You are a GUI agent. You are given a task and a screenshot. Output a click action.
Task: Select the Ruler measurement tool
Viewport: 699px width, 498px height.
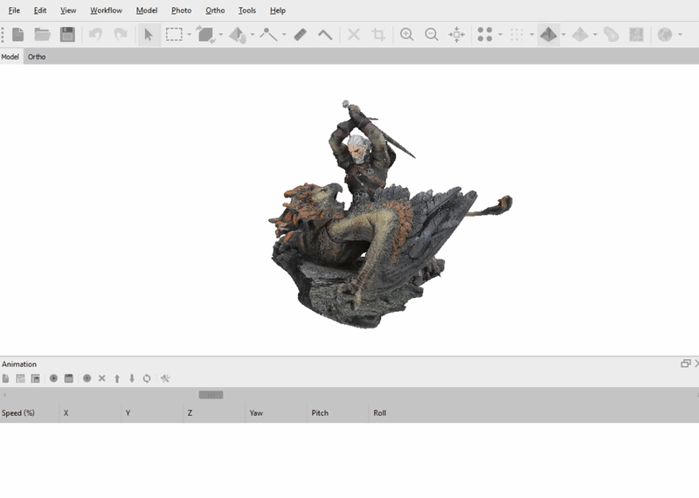point(300,35)
